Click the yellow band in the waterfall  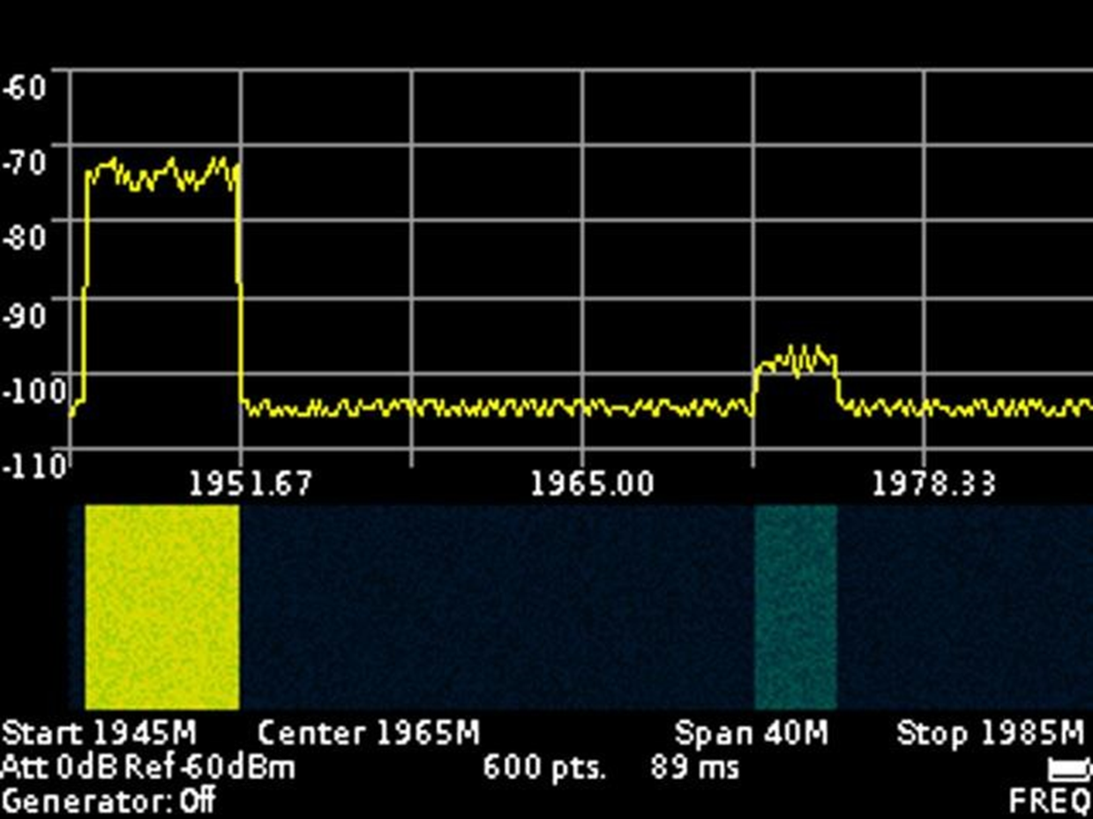click(x=161, y=607)
